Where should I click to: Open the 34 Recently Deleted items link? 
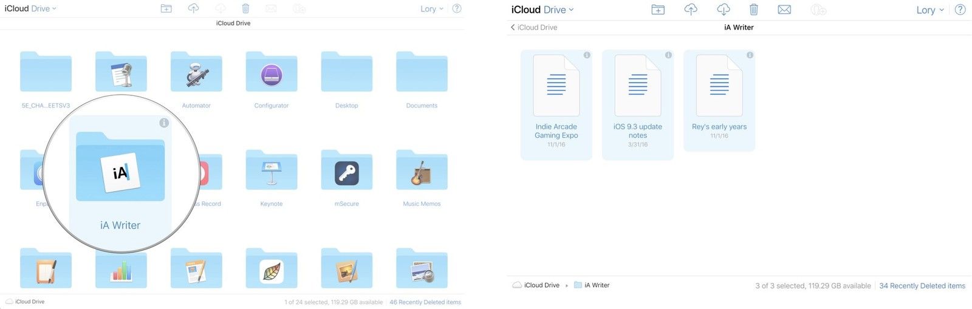[922, 286]
